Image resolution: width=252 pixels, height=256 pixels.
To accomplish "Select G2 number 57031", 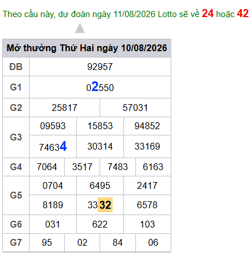I will [135, 108].
